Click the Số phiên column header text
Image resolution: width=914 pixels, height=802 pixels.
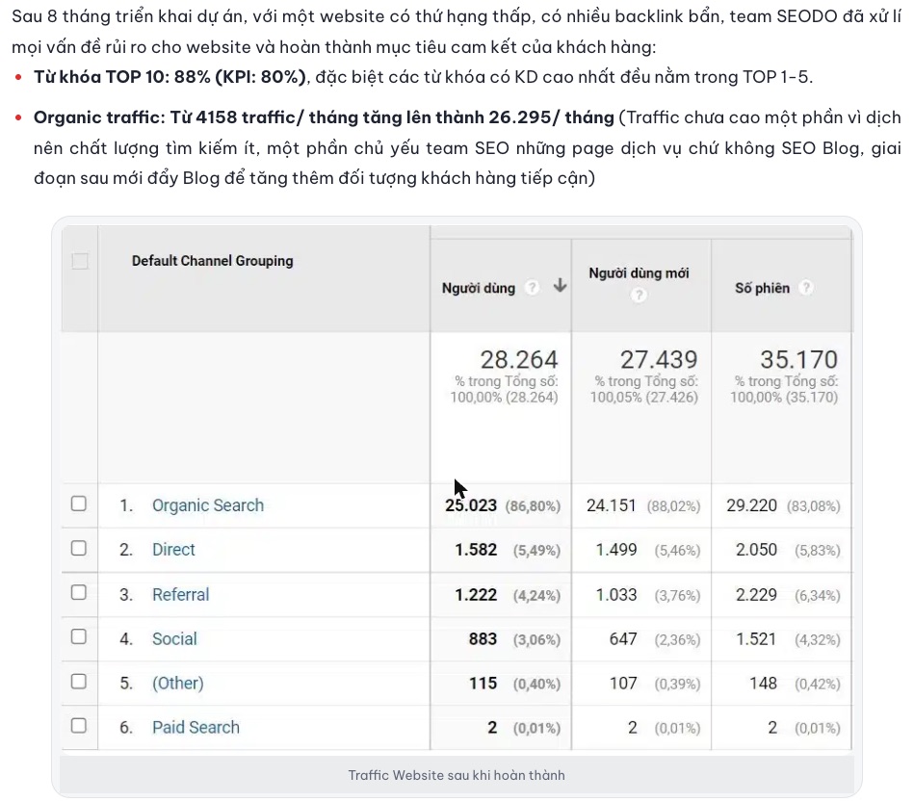click(x=762, y=288)
